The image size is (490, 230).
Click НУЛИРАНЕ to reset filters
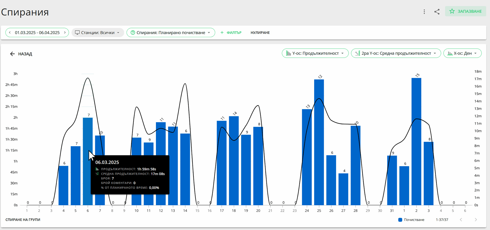(x=260, y=33)
